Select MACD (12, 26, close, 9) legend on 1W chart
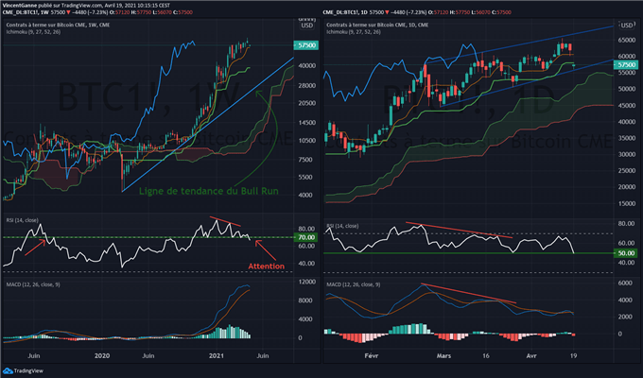Viewport: 643px width, 378px height. coord(33,284)
